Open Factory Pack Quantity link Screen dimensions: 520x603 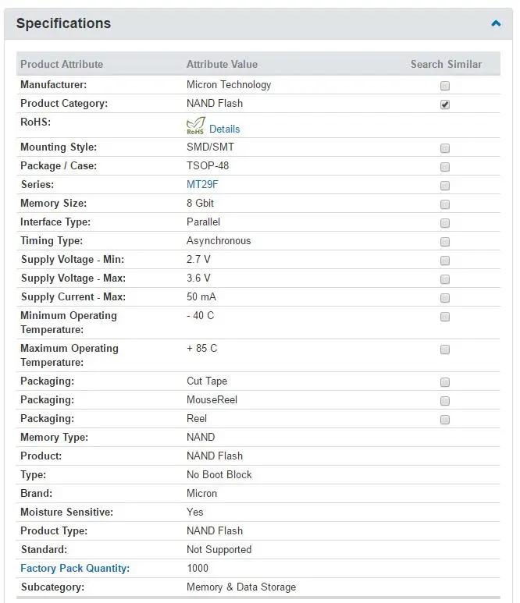coord(75,569)
